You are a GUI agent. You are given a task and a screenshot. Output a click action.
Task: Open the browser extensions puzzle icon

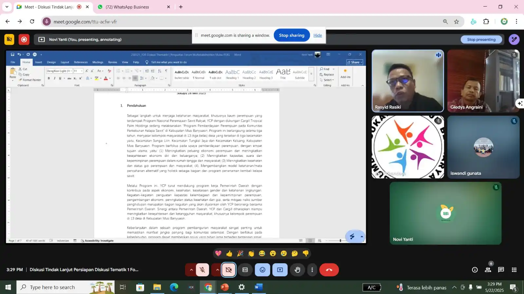tap(486, 22)
